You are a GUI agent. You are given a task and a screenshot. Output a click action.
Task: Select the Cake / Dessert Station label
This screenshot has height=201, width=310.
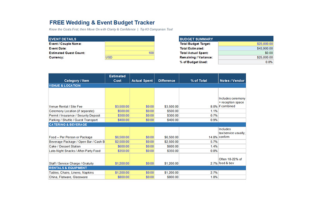click(x=65, y=146)
